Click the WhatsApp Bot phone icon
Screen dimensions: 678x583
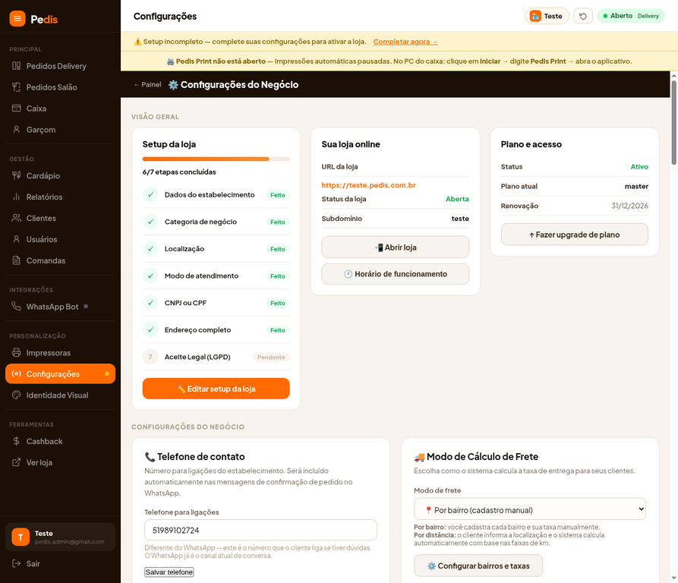tap(17, 307)
